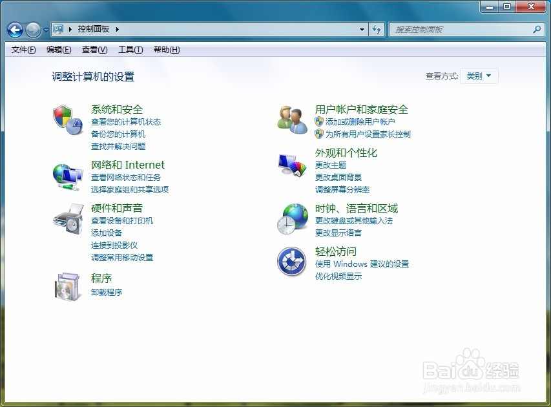Click 查看网络状态和任务 link
551x407 pixels.
126,178
